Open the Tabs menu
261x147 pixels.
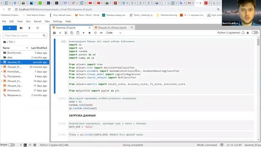[x=47, y=21]
